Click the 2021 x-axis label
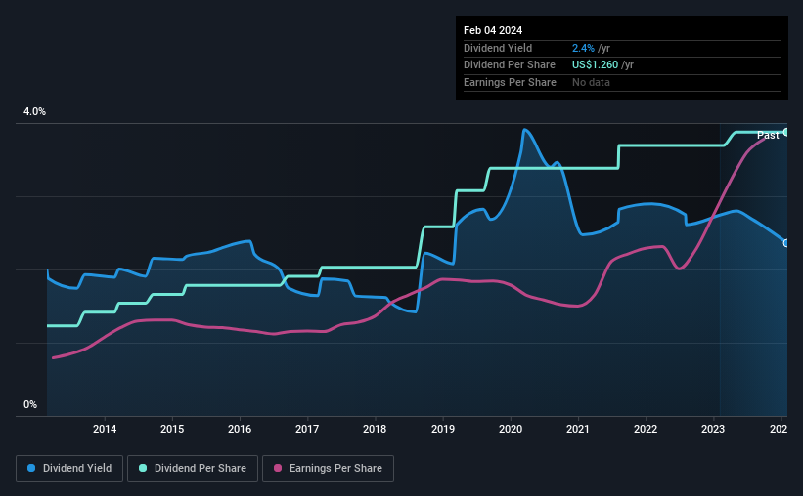 click(x=578, y=429)
